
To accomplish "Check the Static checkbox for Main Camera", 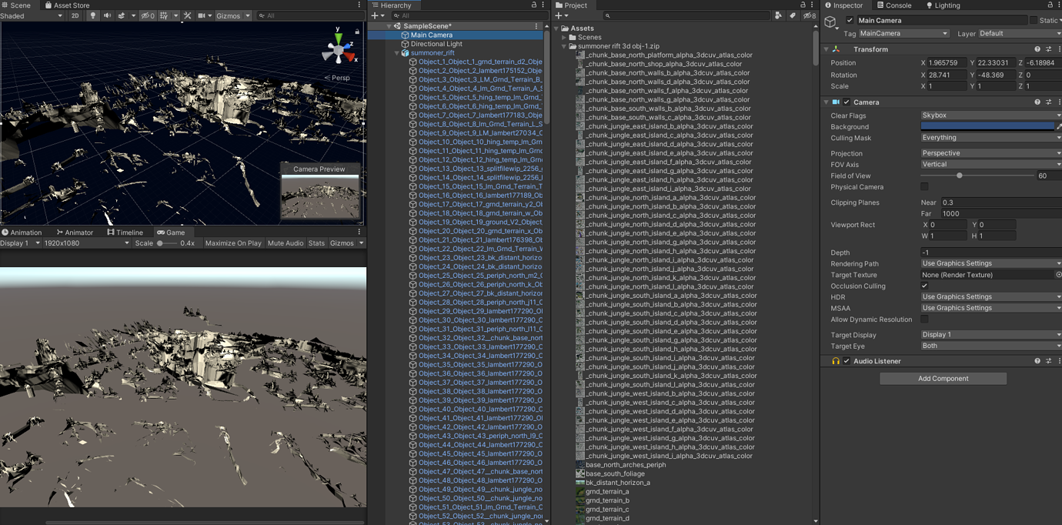I will pyautogui.click(x=1033, y=21).
